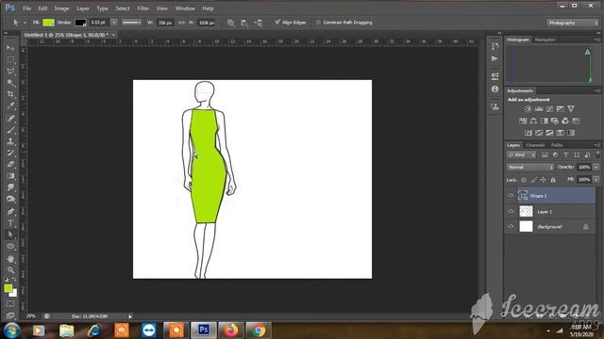Switch to the Paths tab
This screenshot has height=339, width=604.
[x=557, y=145]
